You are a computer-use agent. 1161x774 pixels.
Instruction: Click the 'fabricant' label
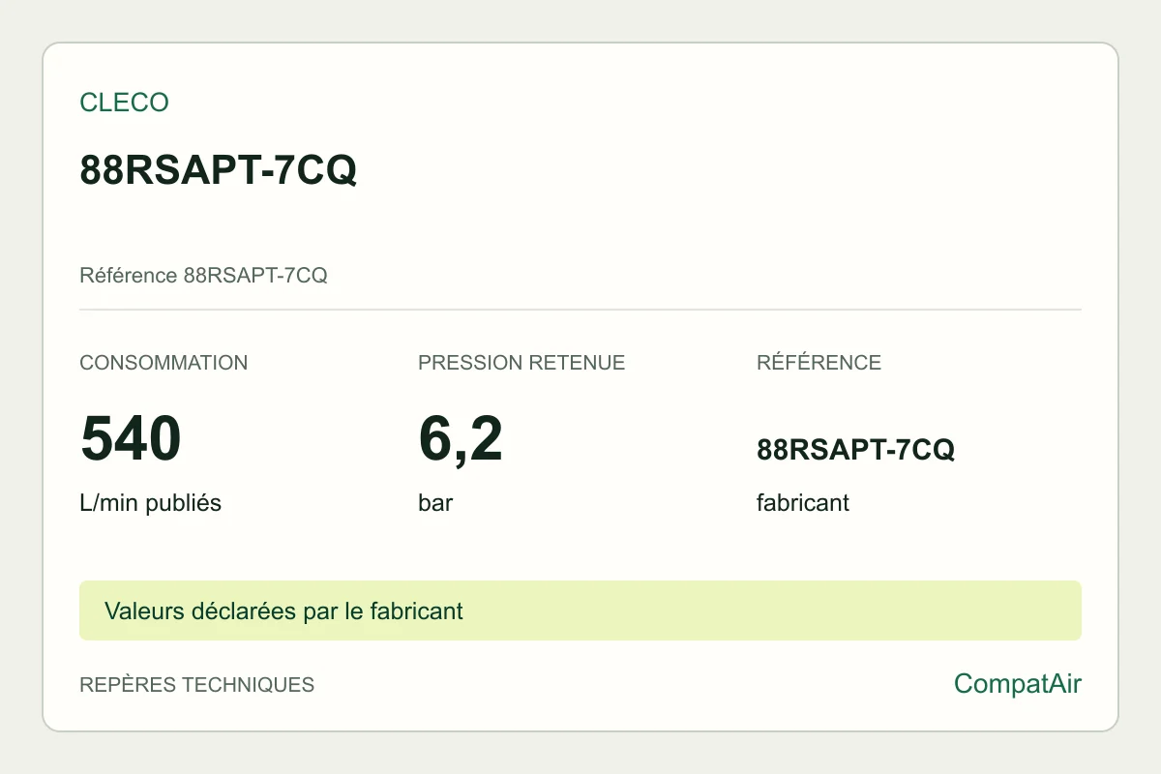pos(803,504)
